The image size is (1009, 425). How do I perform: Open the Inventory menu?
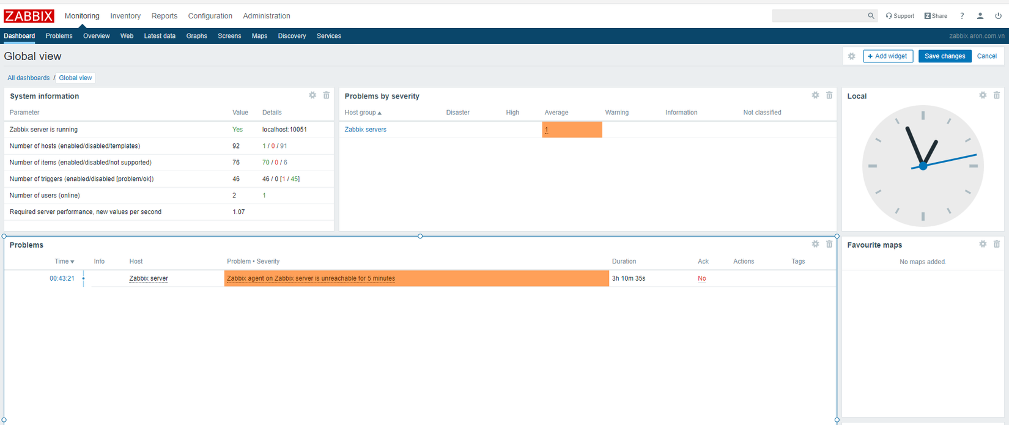(x=125, y=16)
